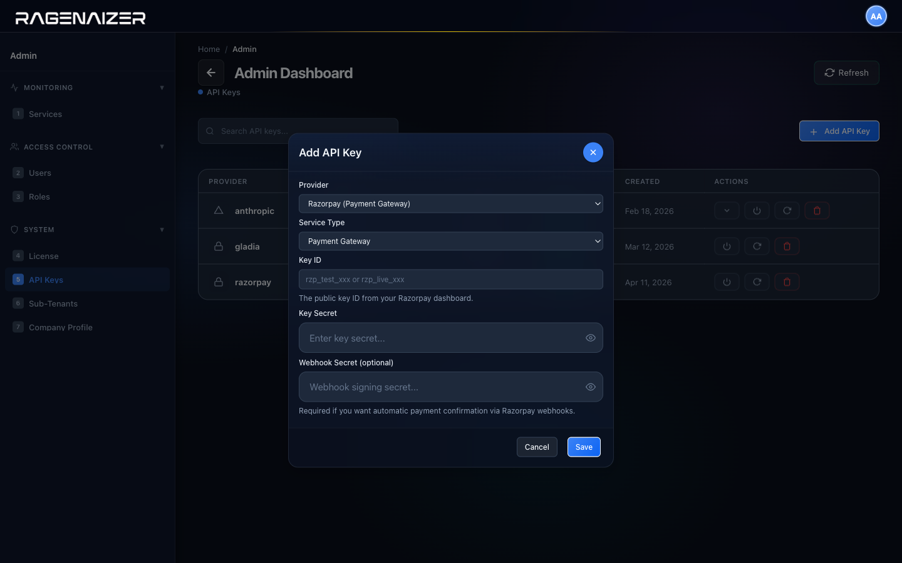Click the Monitoring pulse icon

[14, 88]
